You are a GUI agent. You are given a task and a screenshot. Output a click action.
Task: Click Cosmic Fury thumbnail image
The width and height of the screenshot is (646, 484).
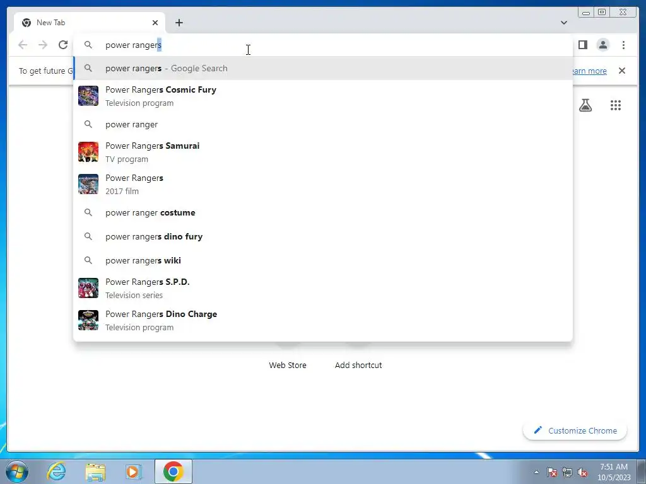point(88,96)
